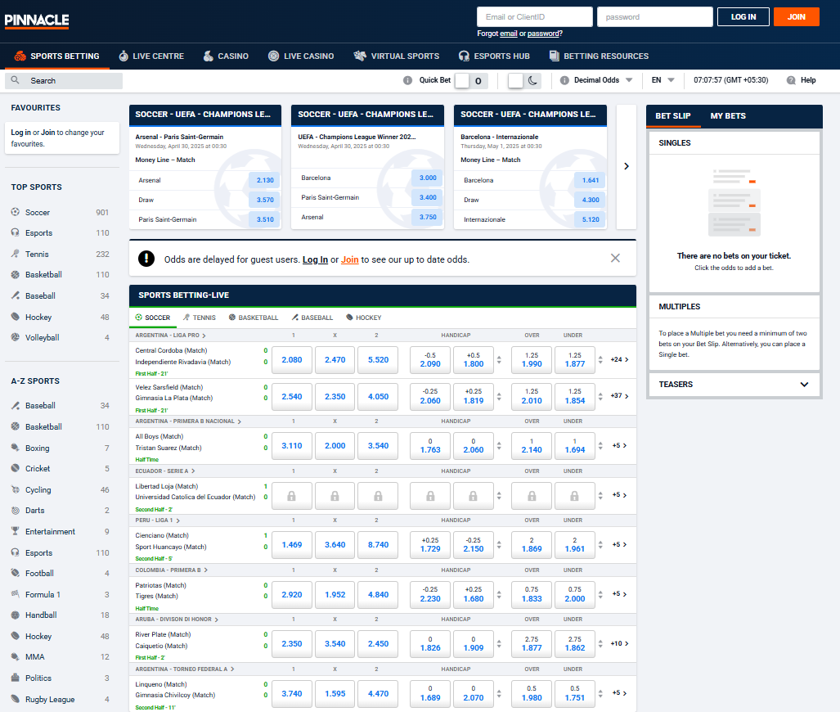Viewport: 840px width, 712px height.
Task: Bet on Internazionale at 5.120
Action: pos(590,219)
